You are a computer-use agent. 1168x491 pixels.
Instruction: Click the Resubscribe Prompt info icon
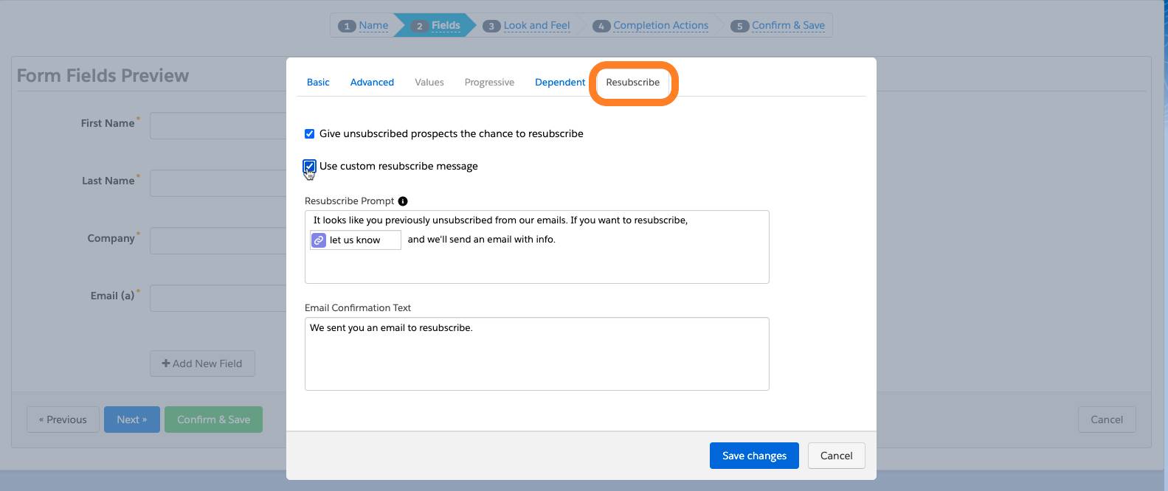coord(403,201)
